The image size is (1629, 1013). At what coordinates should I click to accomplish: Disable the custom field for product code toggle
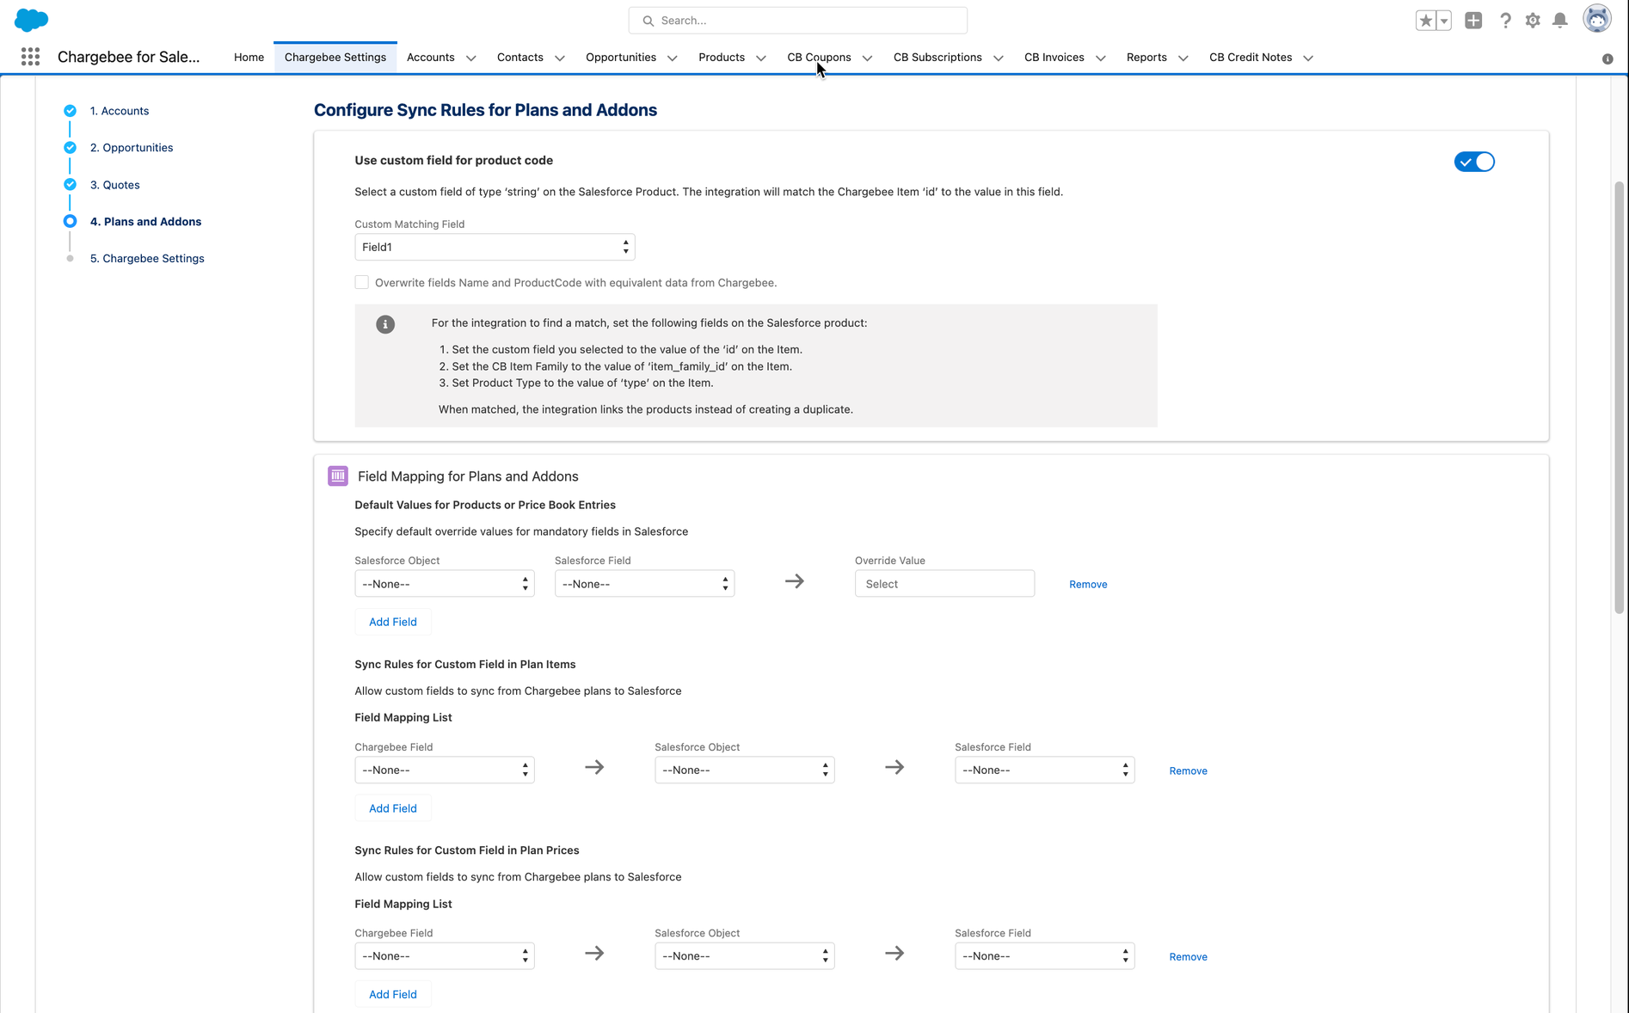click(1474, 162)
